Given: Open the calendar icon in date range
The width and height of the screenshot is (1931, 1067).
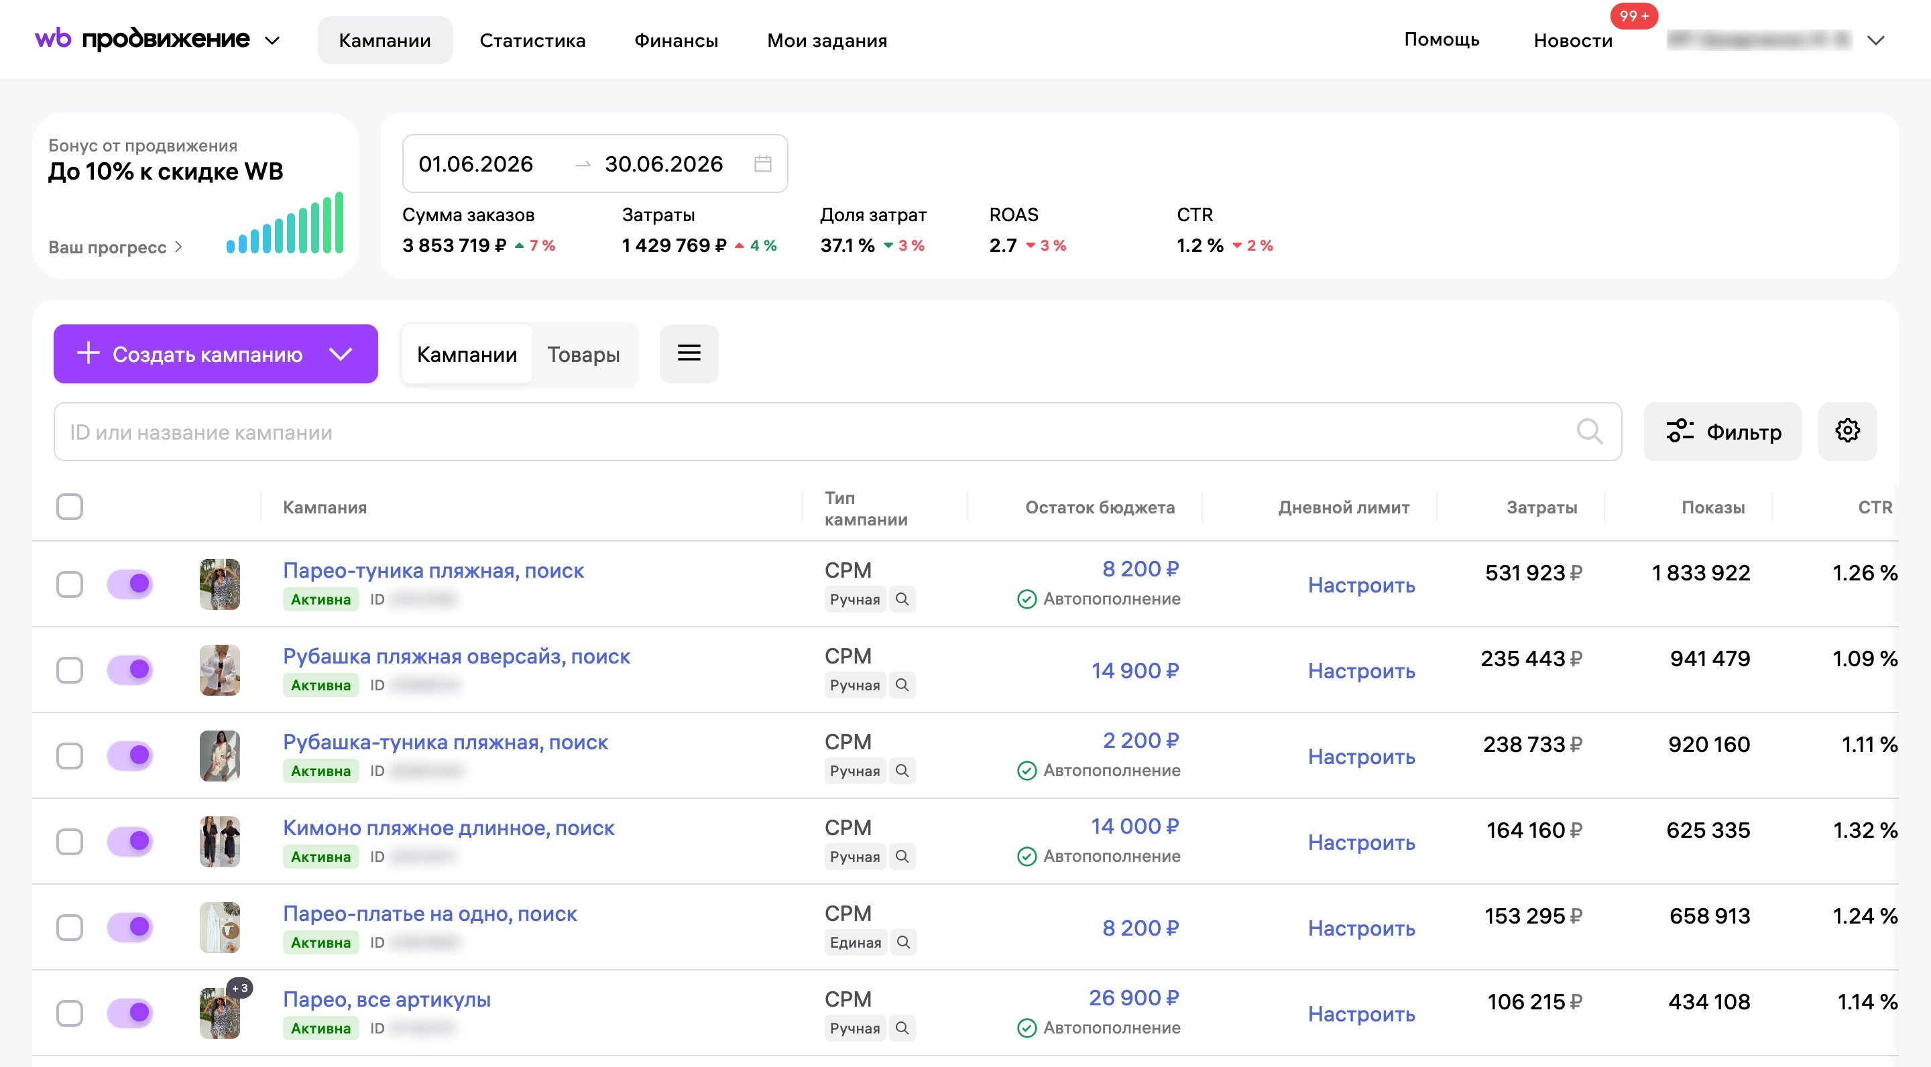Looking at the screenshot, I should click(762, 164).
